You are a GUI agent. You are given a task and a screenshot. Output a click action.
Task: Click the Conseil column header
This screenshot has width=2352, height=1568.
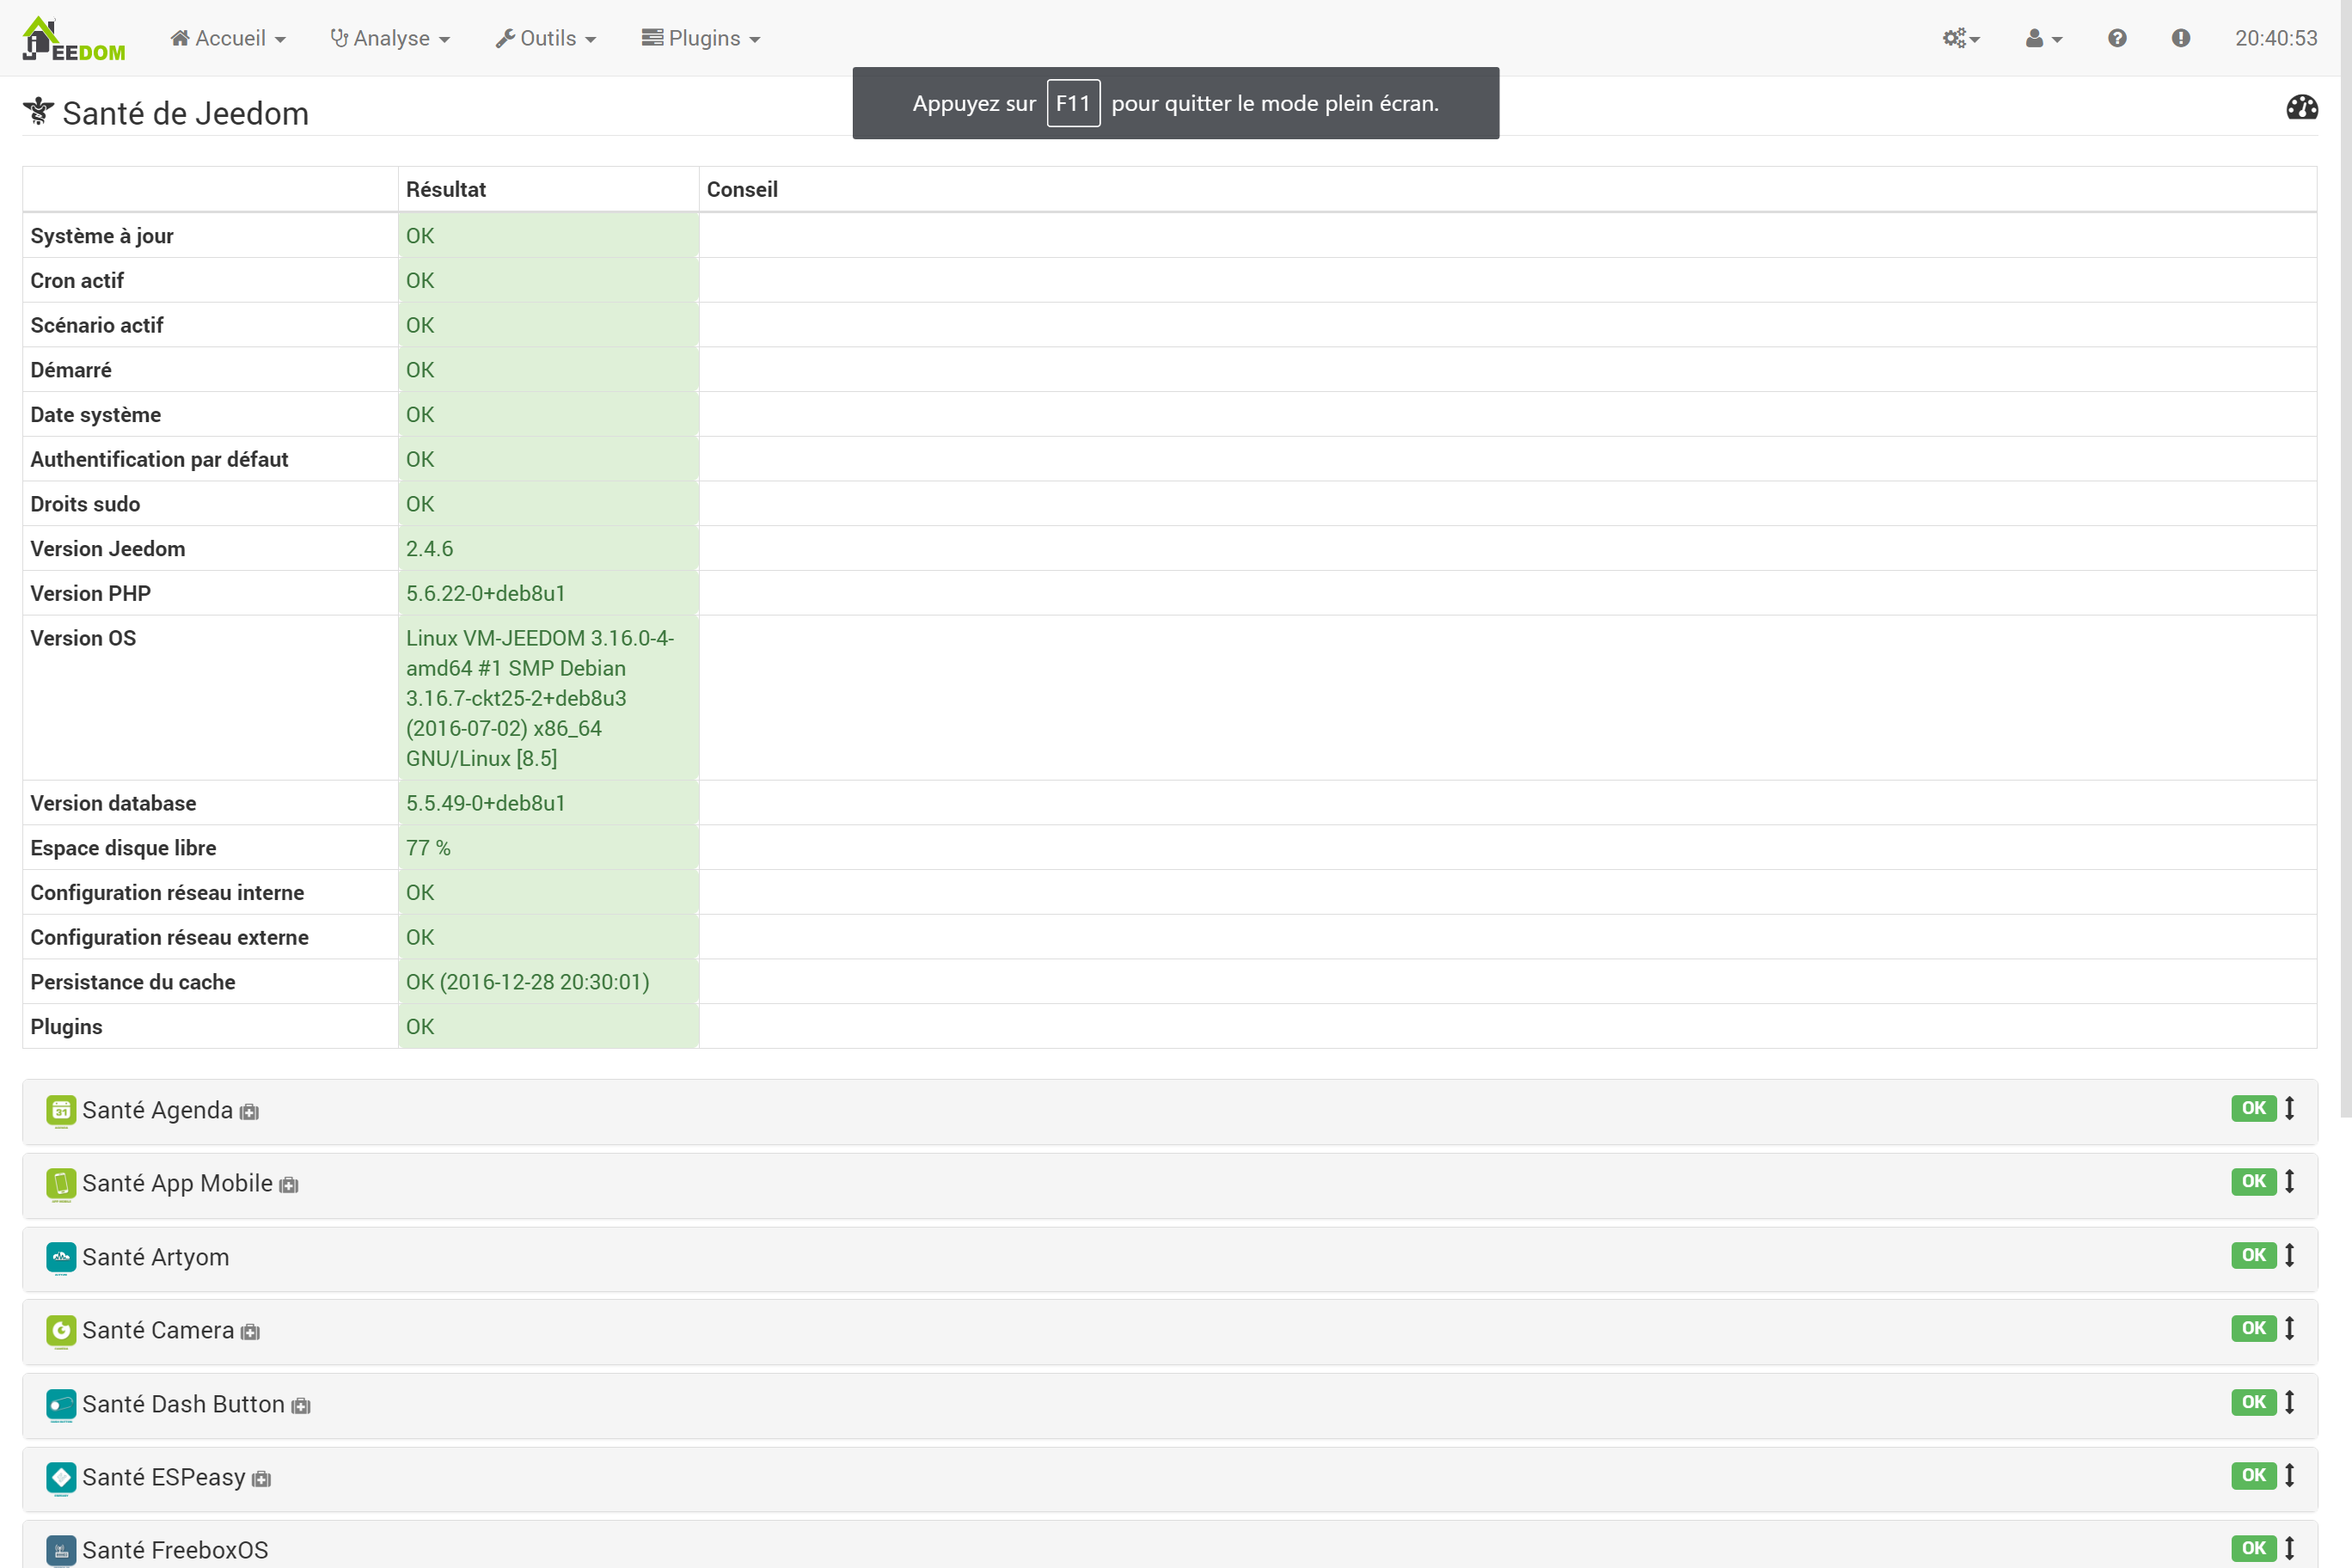point(742,189)
